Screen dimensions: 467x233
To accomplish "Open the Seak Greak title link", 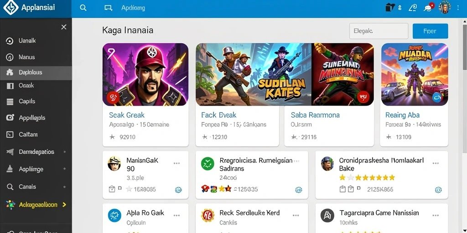I will tap(127, 115).
